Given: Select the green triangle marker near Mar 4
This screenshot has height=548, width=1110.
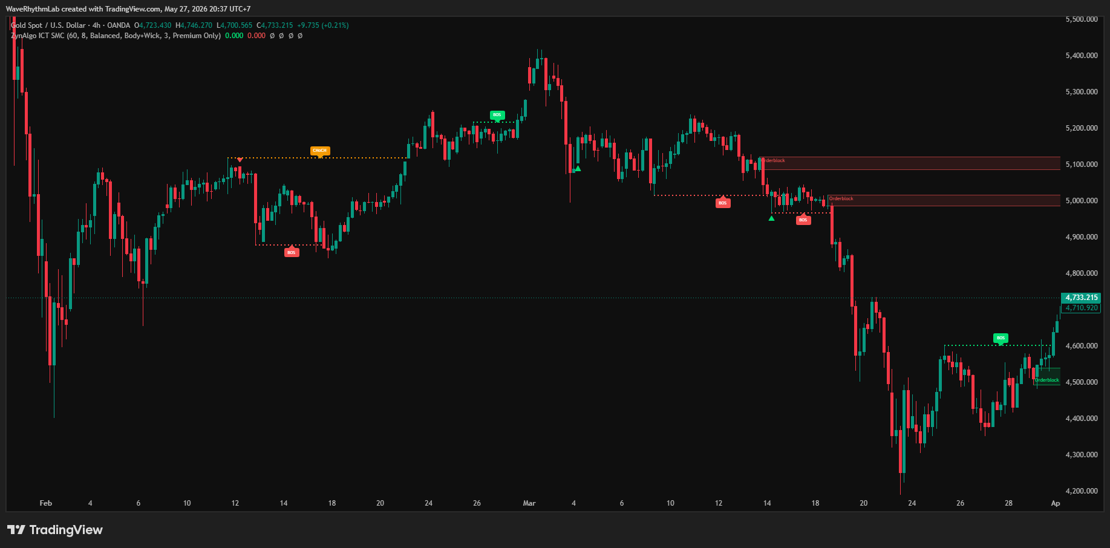Looking at the screenshot, I should click(578, 169).
